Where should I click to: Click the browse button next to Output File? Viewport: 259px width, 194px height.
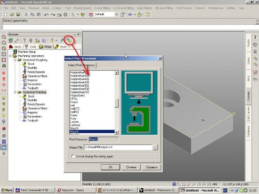tap(155, 147)
